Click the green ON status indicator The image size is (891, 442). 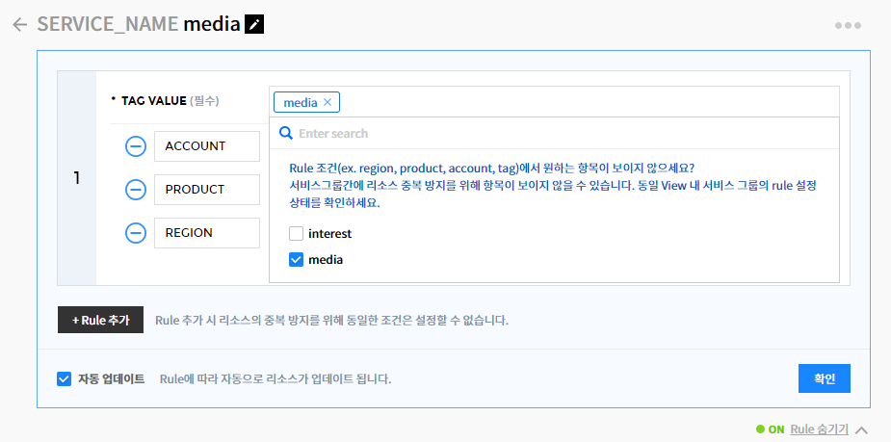point(770,429)
